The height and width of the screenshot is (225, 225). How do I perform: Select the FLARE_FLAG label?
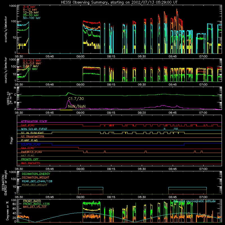[29, 140]
